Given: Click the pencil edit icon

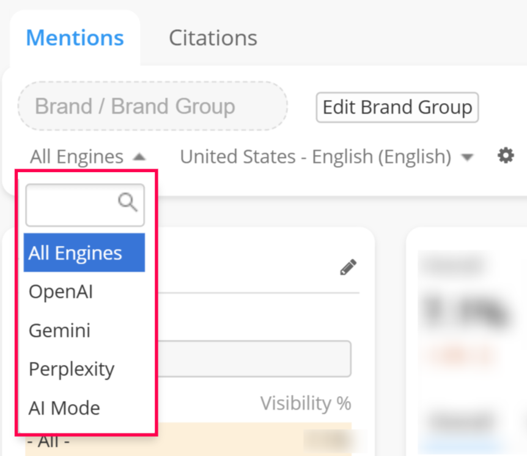Looking at the screenshot, I should click(348, 267).
